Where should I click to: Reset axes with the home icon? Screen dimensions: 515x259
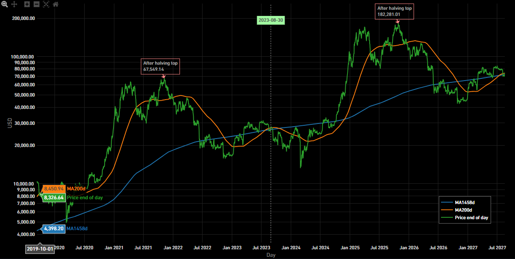tap(55, 4)
